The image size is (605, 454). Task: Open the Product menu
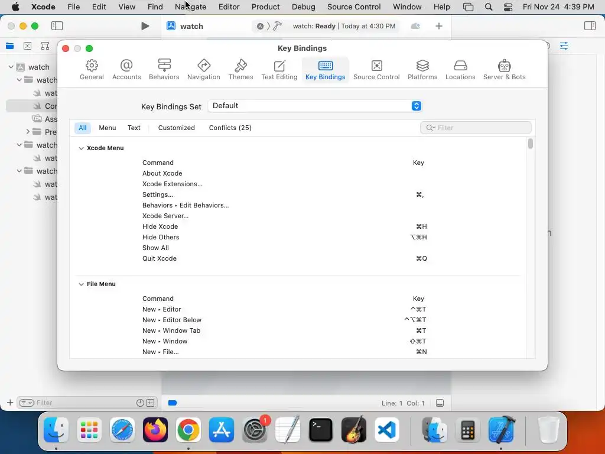(x=265, y=7)
